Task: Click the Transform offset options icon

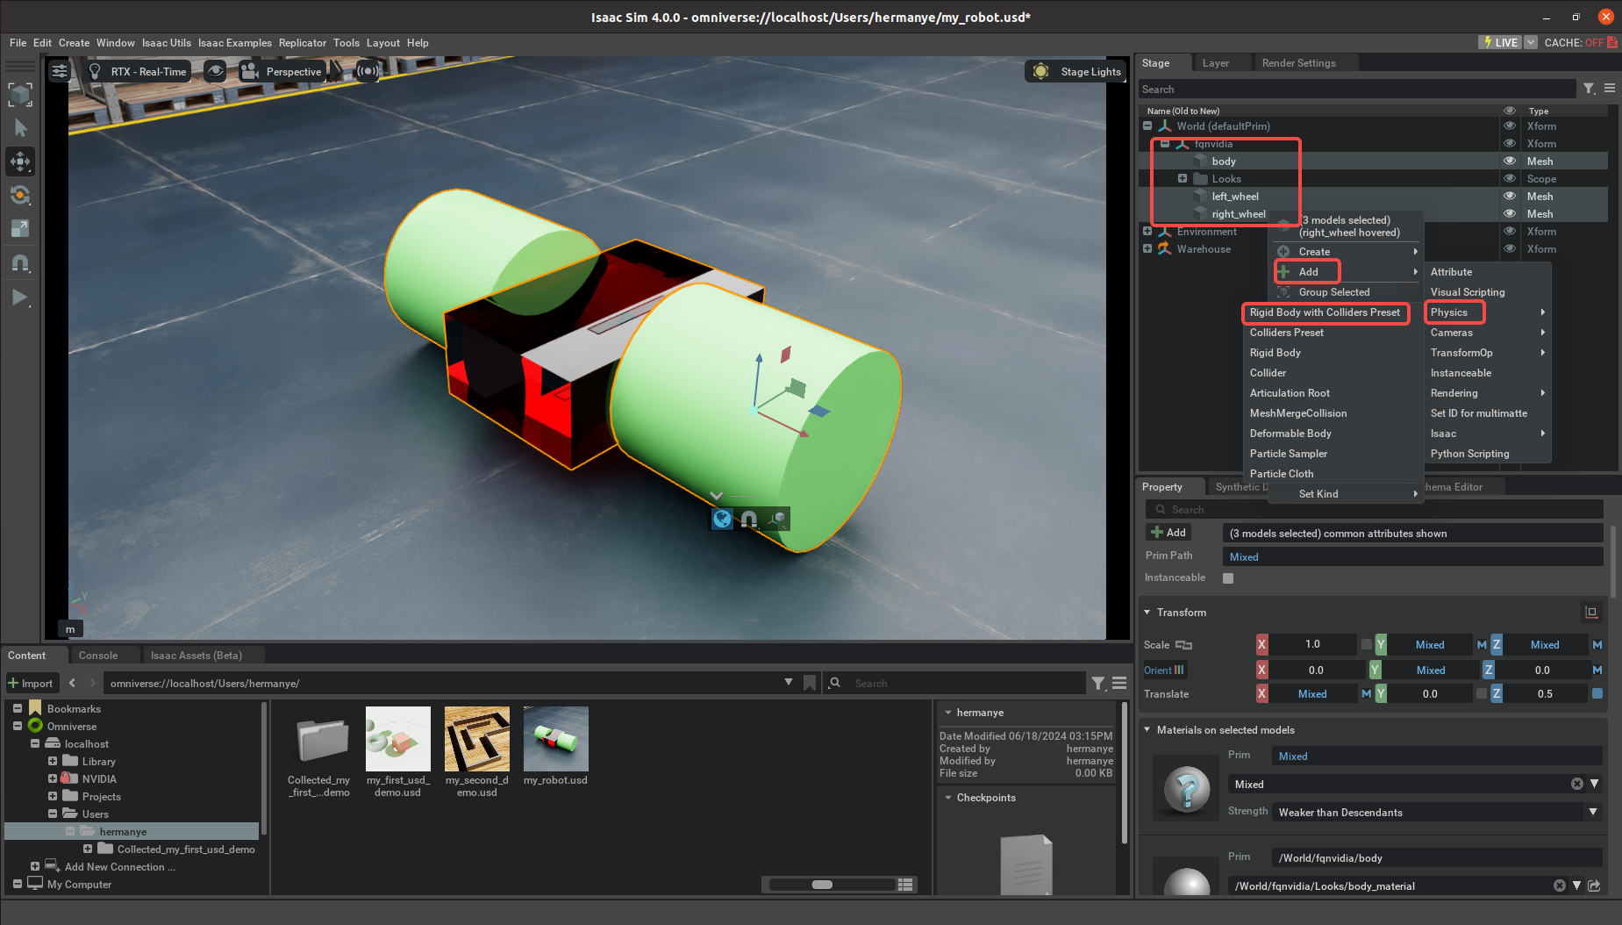Action: 1591,613
